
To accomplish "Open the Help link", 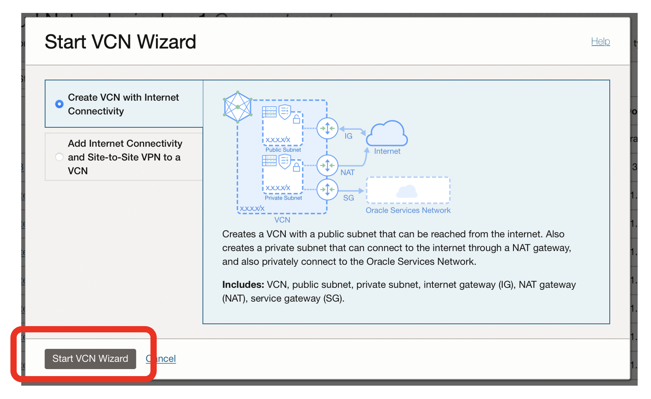I will [x=601, y=41].
